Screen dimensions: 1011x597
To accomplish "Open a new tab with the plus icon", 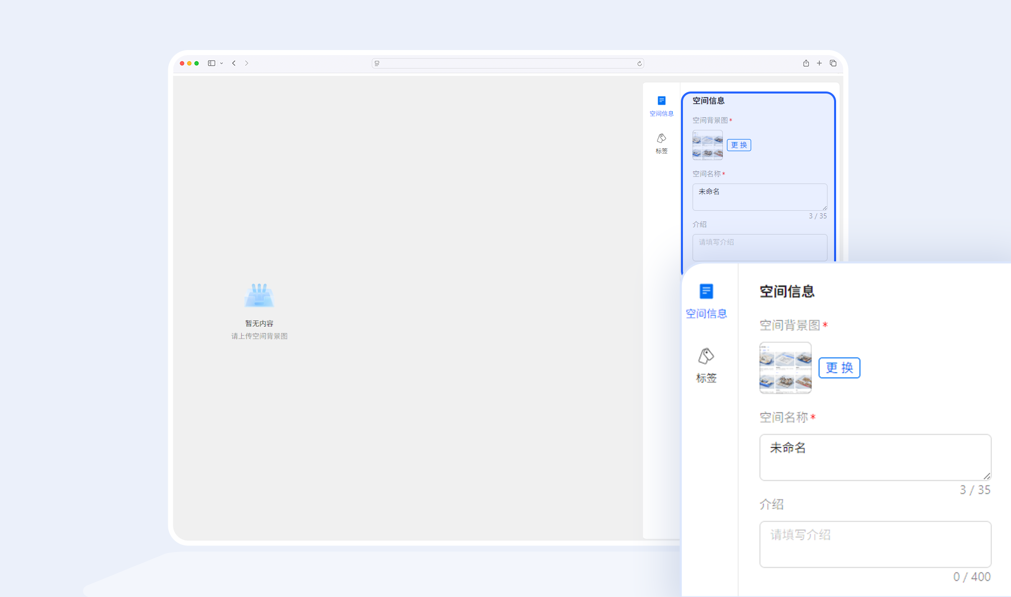I will [819, 63].
